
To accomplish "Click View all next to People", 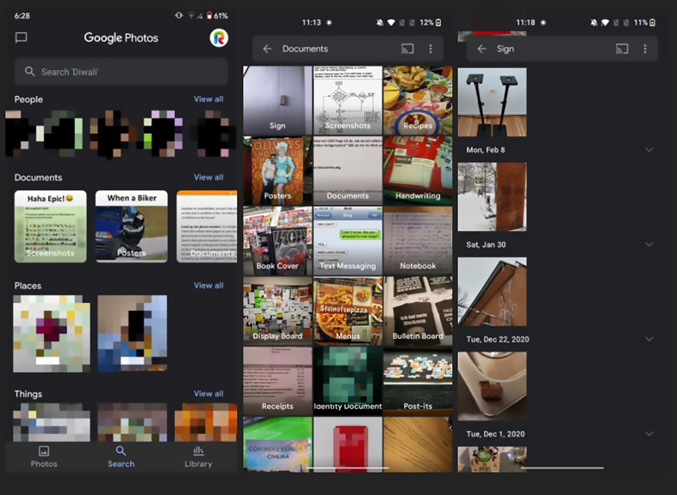I will 208,99.
